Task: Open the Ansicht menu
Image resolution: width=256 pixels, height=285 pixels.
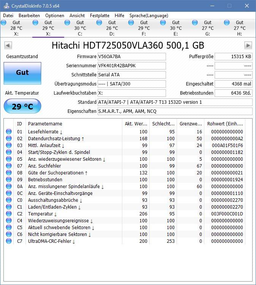Action: point(77,16)
